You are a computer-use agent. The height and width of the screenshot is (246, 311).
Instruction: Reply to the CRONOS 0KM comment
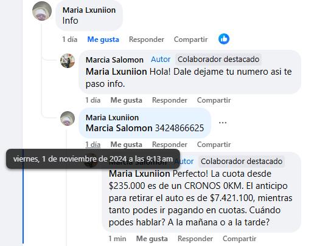[195, 239]
